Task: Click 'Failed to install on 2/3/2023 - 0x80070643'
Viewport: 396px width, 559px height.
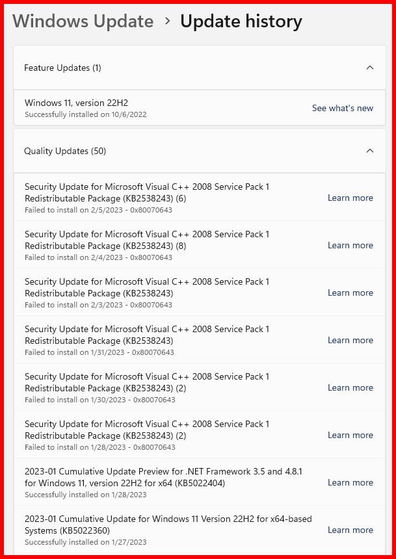Action: pyautogui.click(x=98, y=305)
